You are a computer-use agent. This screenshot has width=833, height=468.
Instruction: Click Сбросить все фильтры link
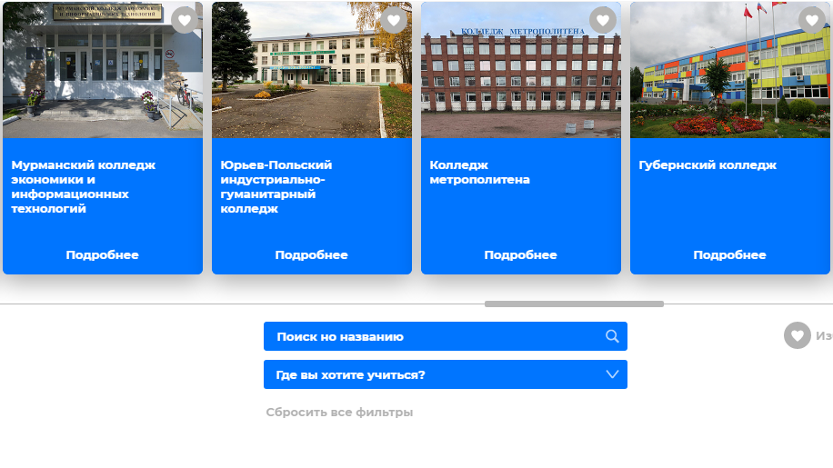[x=339, y=413]
